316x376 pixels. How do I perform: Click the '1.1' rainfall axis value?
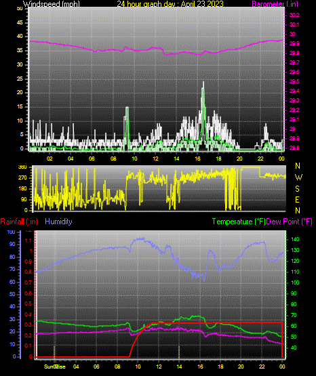[28, 241]
